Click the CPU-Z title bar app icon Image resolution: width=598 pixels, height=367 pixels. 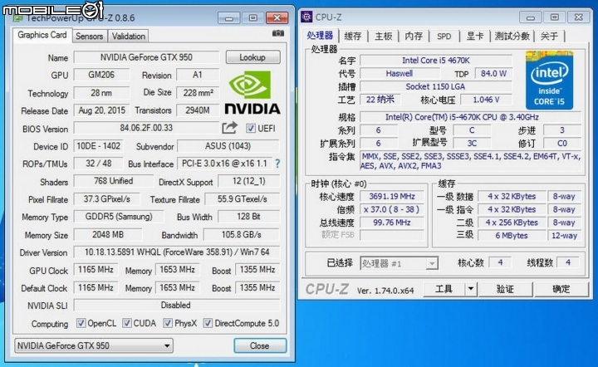(x=306, y=17)
